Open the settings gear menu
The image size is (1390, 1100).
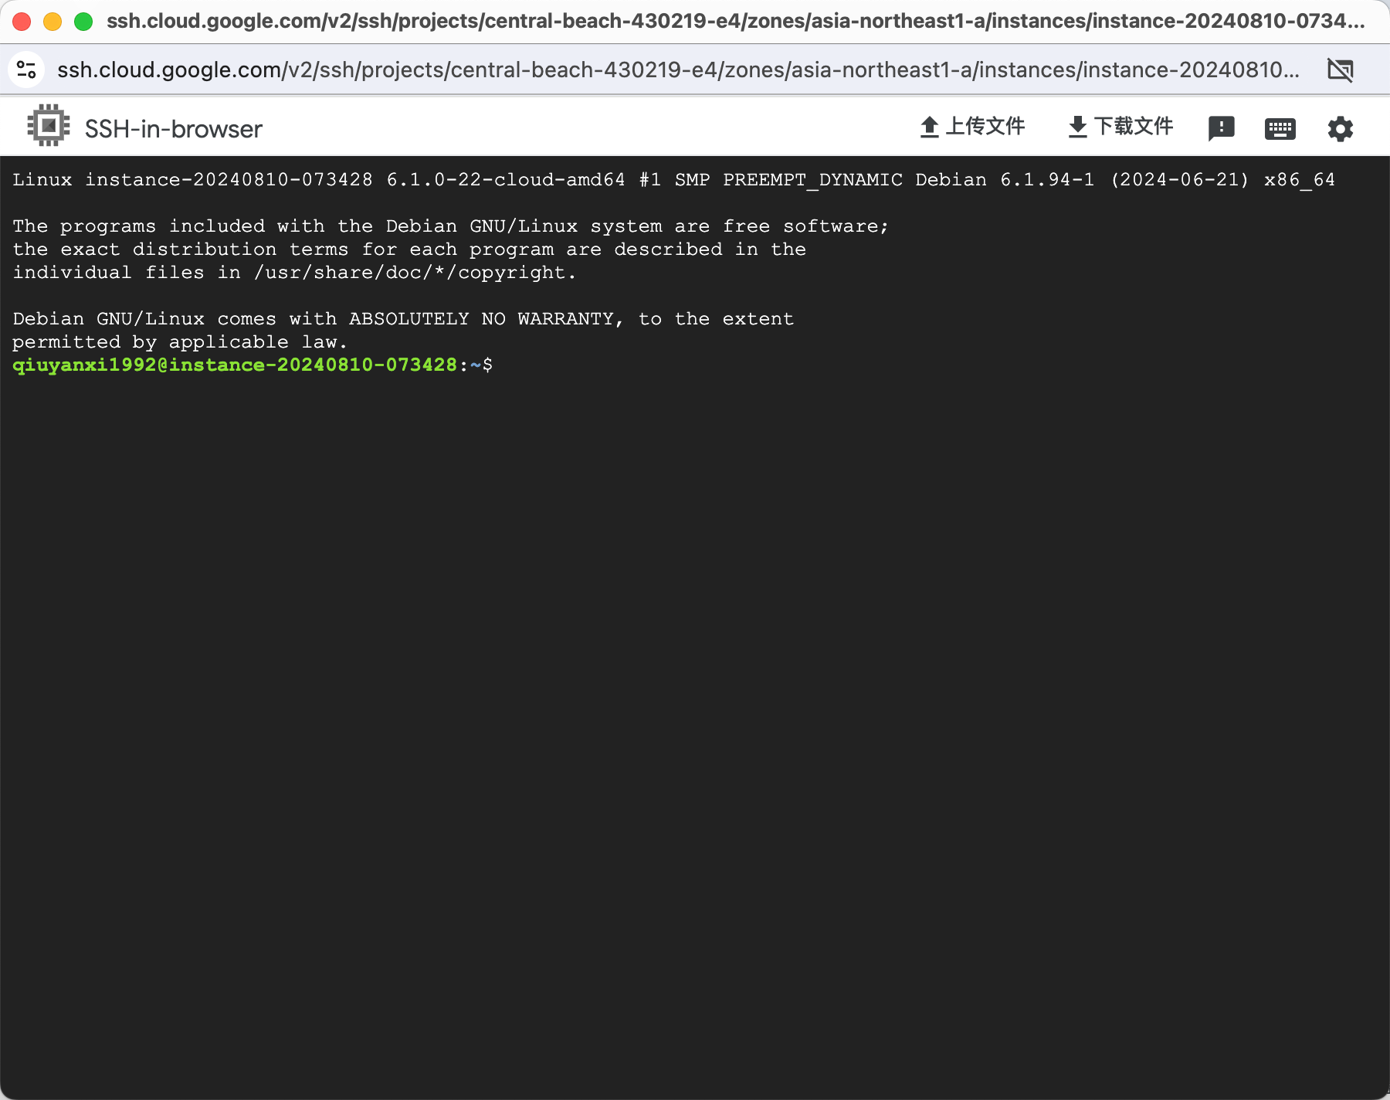[x=1340, y=128]
